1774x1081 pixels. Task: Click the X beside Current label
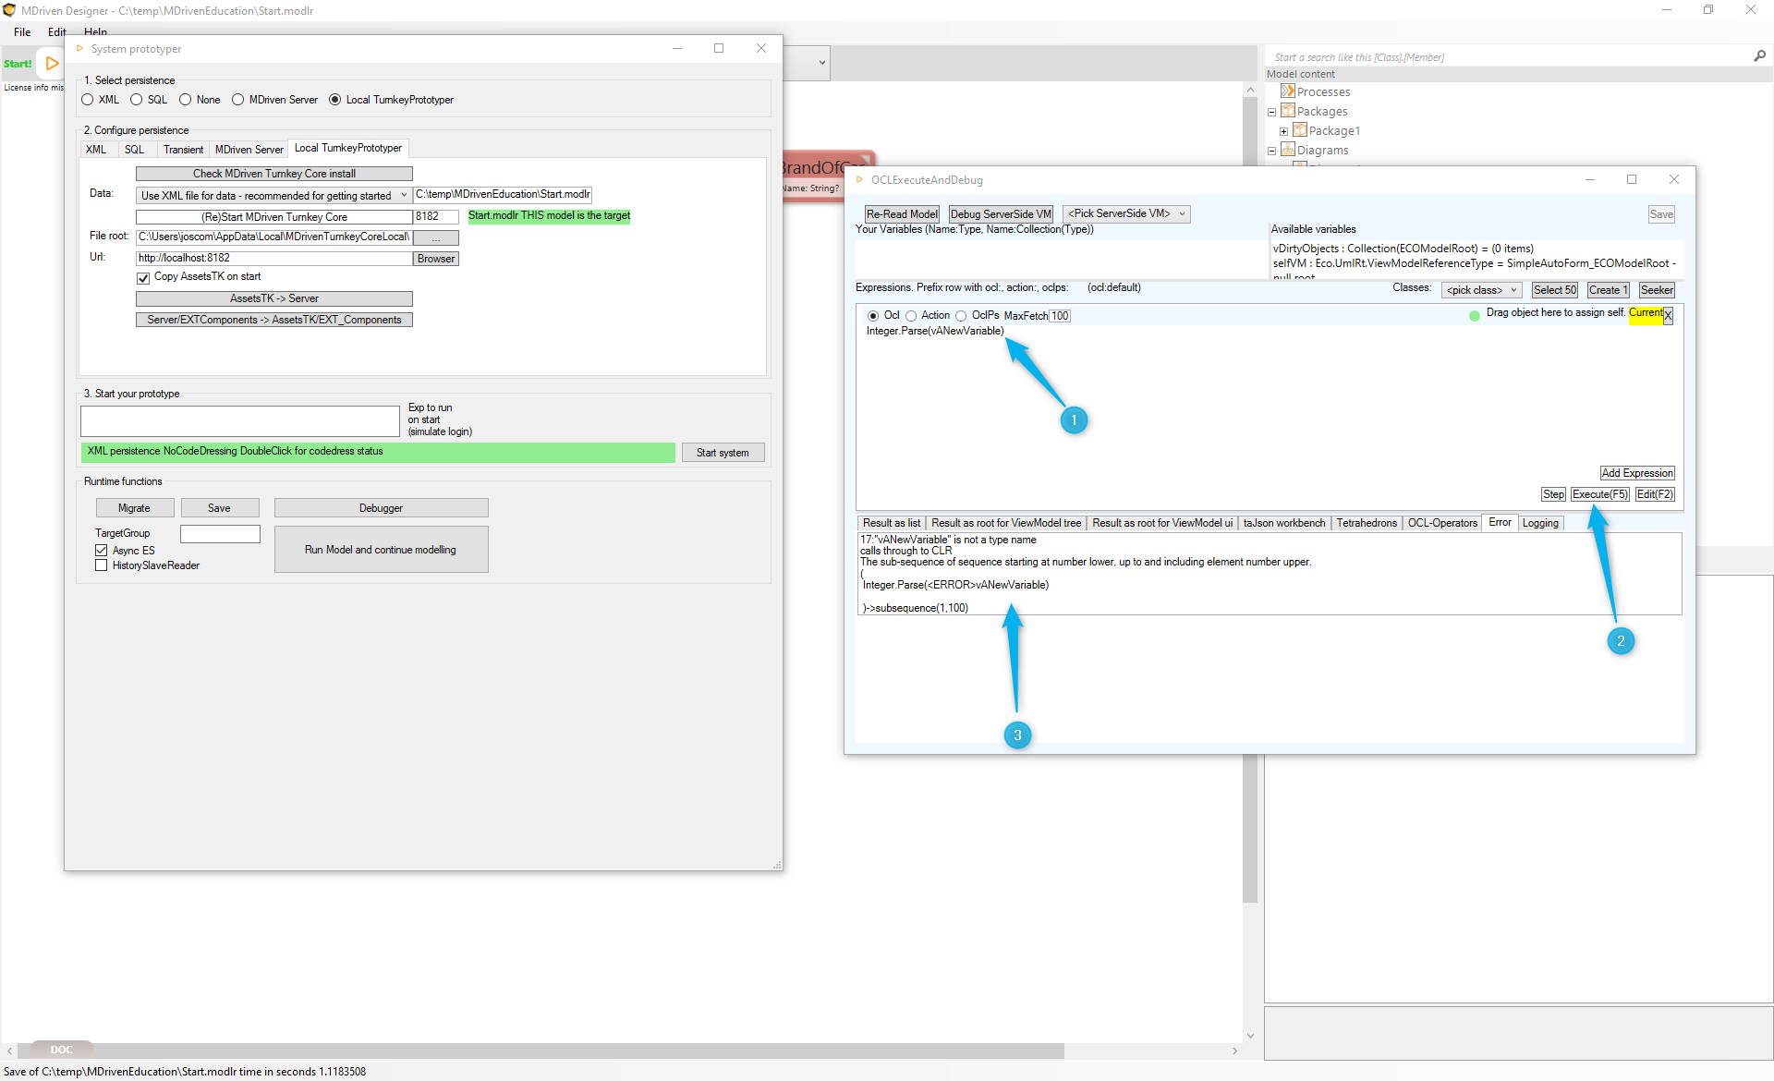pyautogui.click(x=1668, y=315)
